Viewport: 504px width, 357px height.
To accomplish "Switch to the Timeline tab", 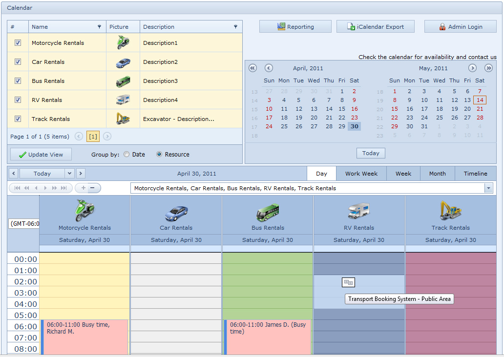I will 475,173.
